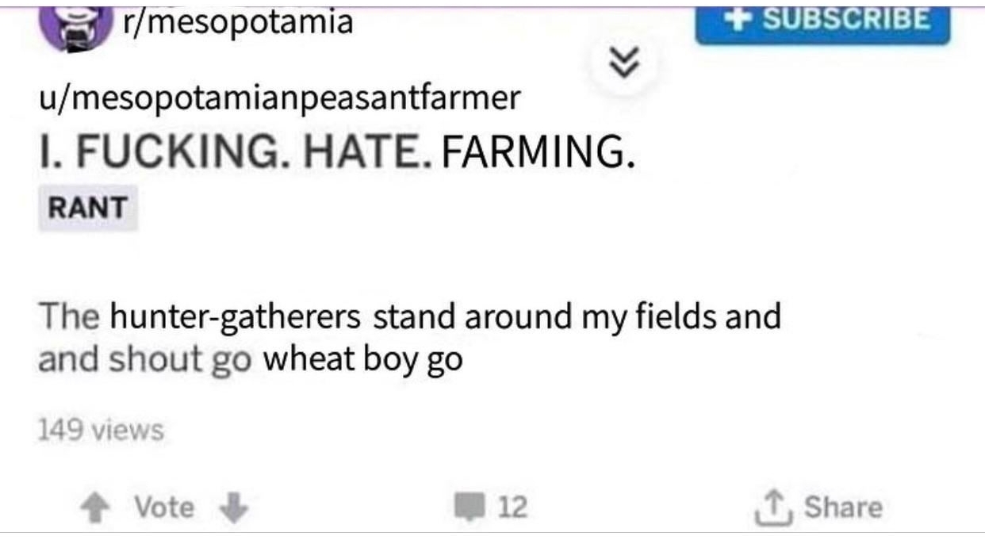Viewport: 985px width, 540px height.
Task: Upvote the farming rant post
Action: 96,507
